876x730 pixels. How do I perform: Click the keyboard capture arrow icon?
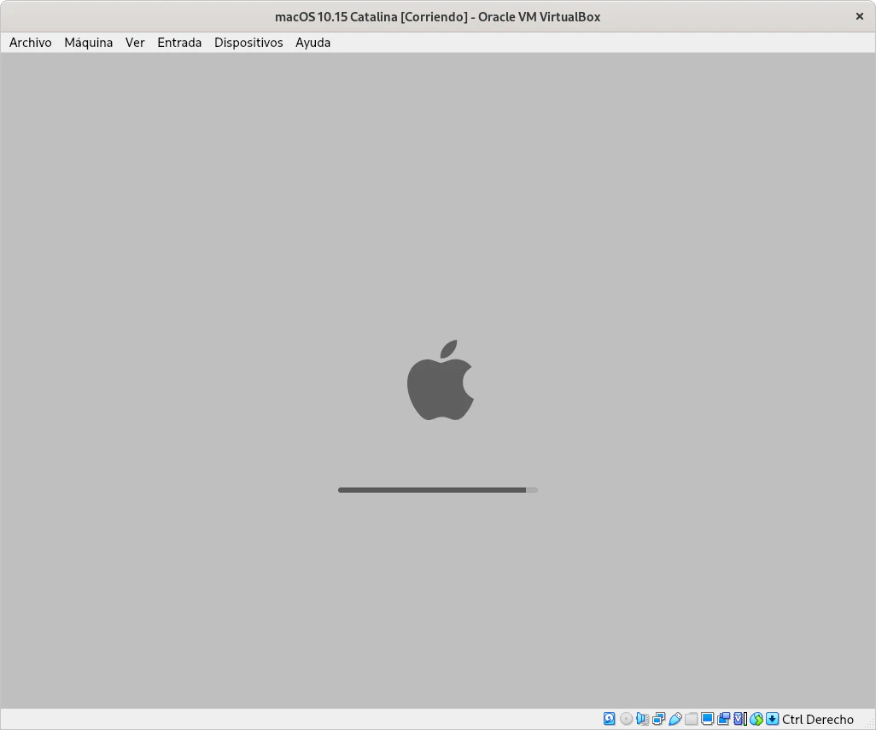[772, 719]
